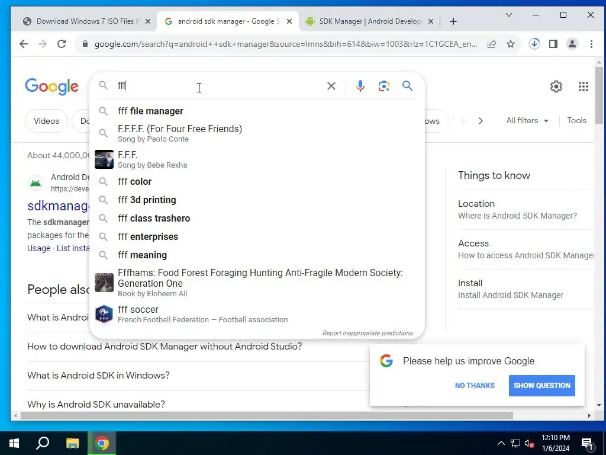
Task: Expand What is Android SDK in Windows?
Action: pos(99,375)
